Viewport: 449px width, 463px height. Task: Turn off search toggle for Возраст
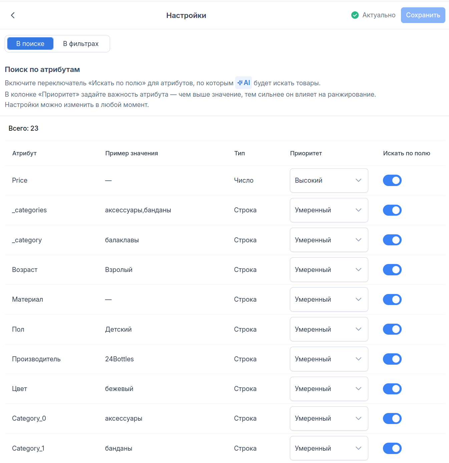392,270
